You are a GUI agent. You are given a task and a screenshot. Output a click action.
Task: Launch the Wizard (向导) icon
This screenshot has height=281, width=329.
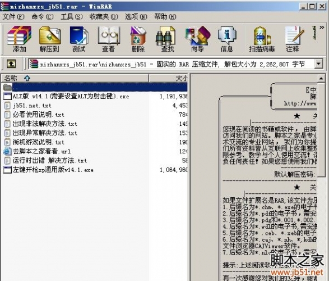tap(197, 39)
